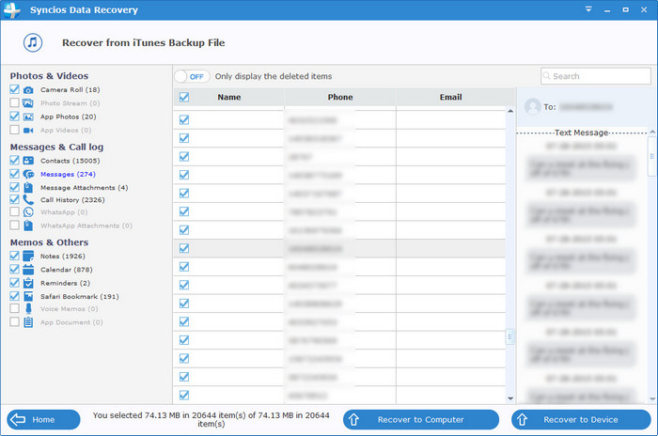
Task: Click the WhatsApp icon
Action: pyautogui.click(x=28, y=212)
